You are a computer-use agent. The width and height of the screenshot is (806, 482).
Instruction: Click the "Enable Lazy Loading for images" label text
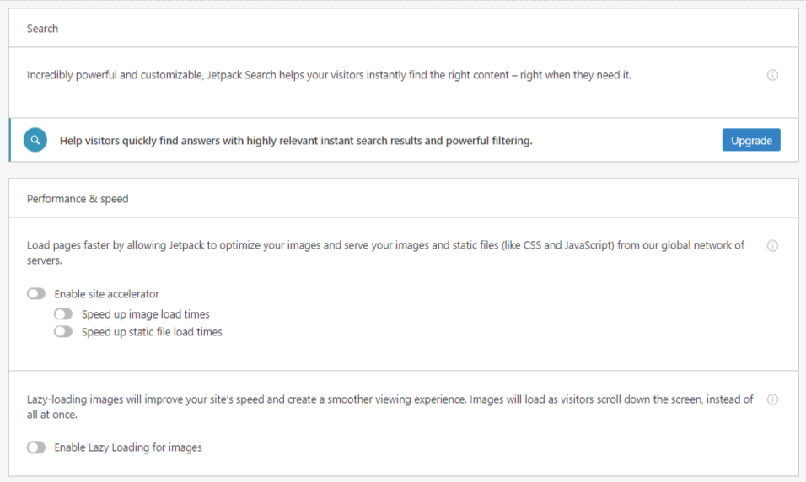(128, 447)
